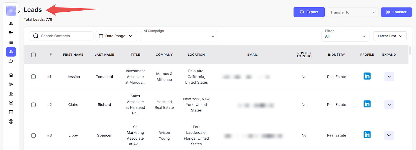This screenshot has height=150, width=416.
Task: Open the bar chart analytics sidebar icon
Action: (x=11, y=94)
